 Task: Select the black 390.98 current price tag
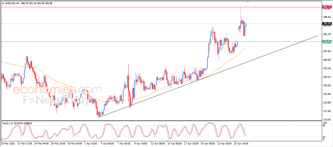point(327,24)
